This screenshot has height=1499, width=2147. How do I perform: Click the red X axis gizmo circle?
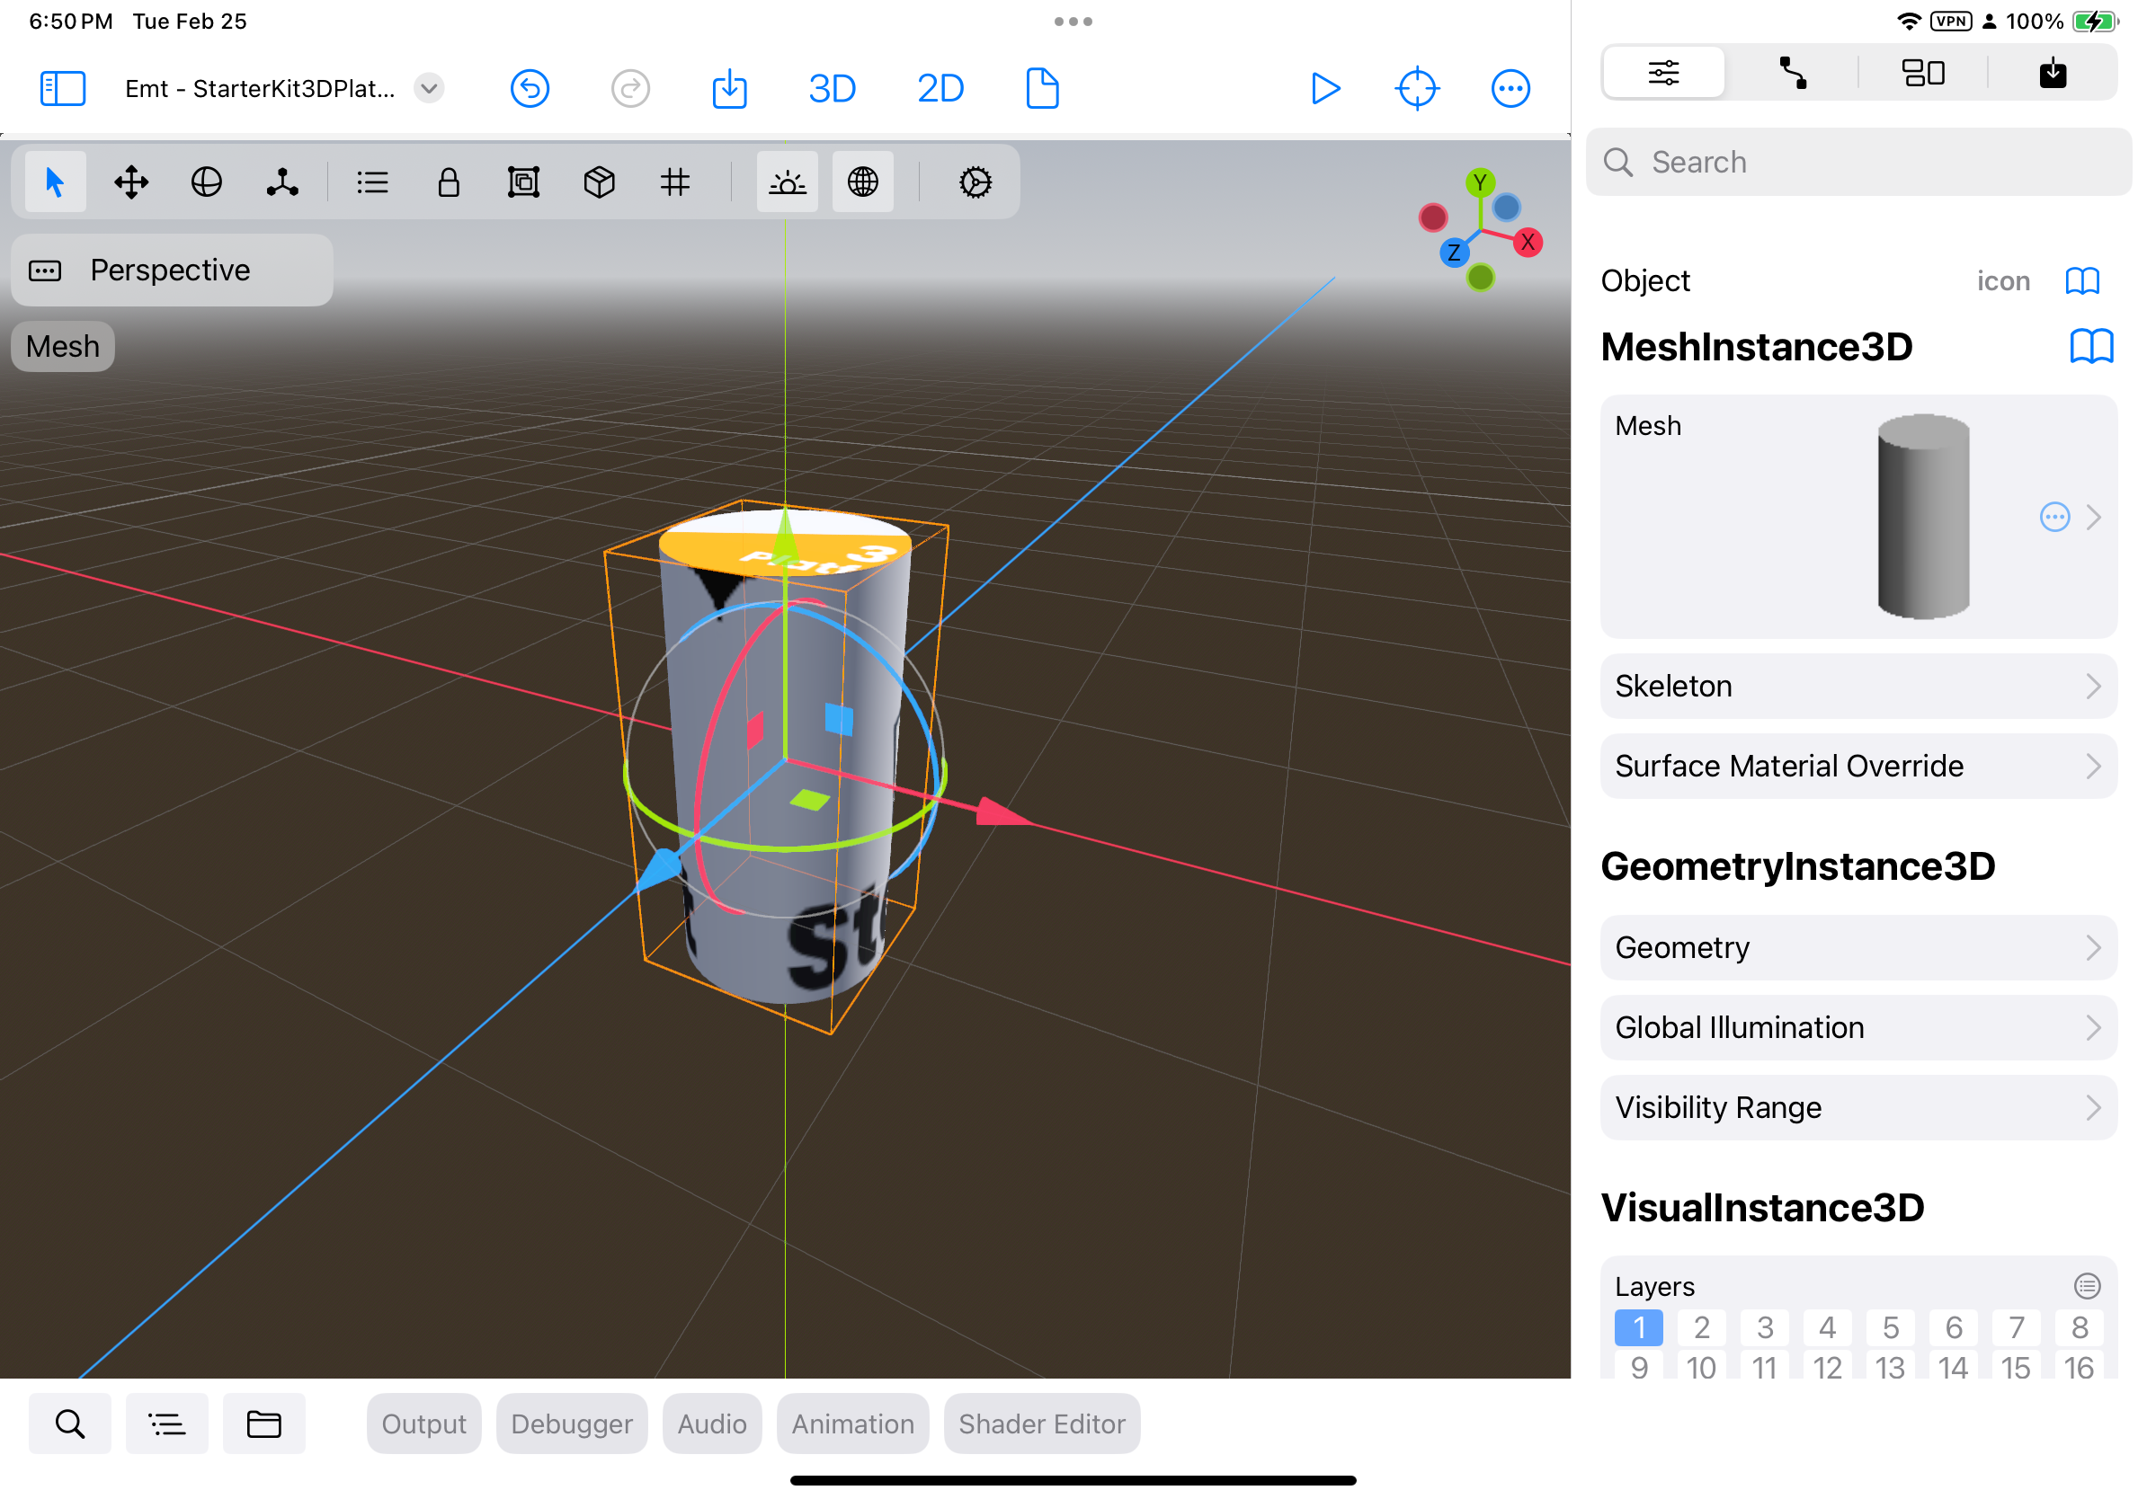pos(1527,242)
